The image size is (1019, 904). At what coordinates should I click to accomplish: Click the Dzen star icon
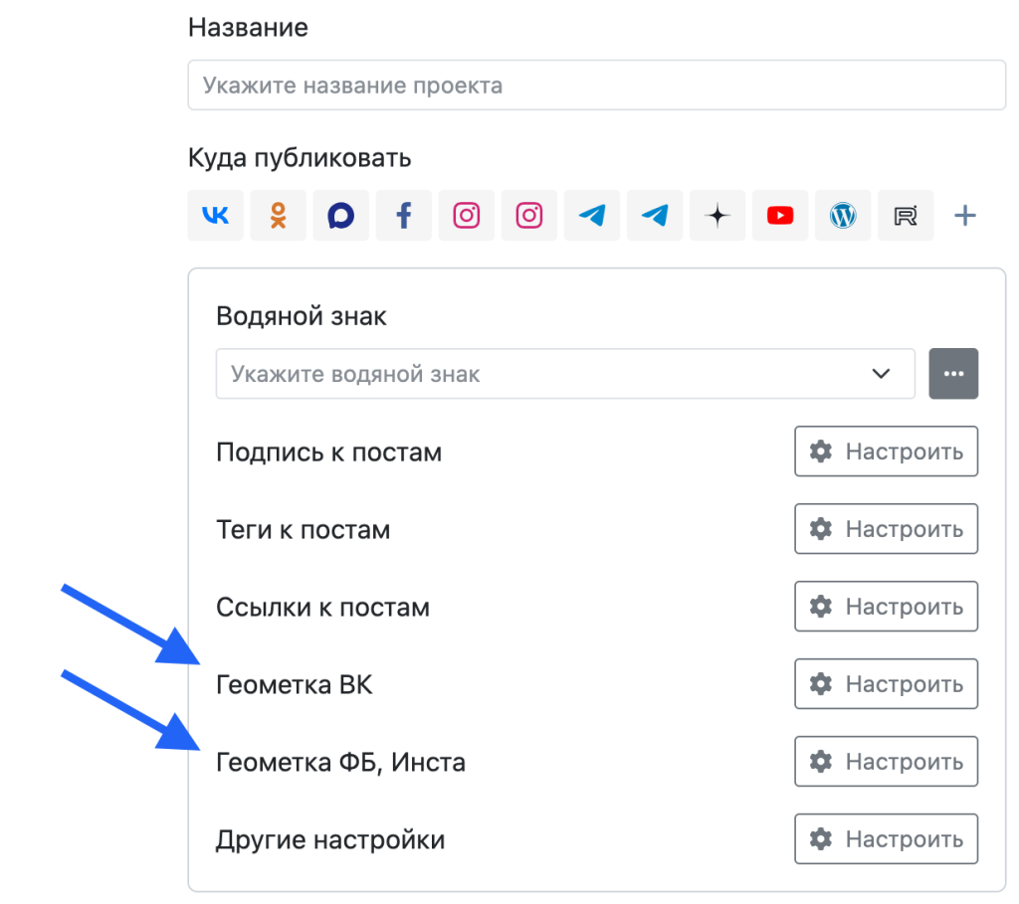(x=717, y=216)
